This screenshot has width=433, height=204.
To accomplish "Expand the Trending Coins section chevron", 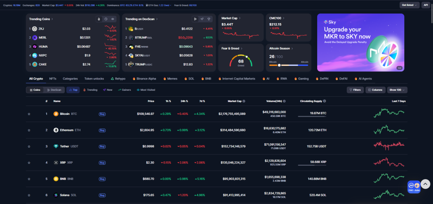I will pyautogui.click(x=52, y=19).
